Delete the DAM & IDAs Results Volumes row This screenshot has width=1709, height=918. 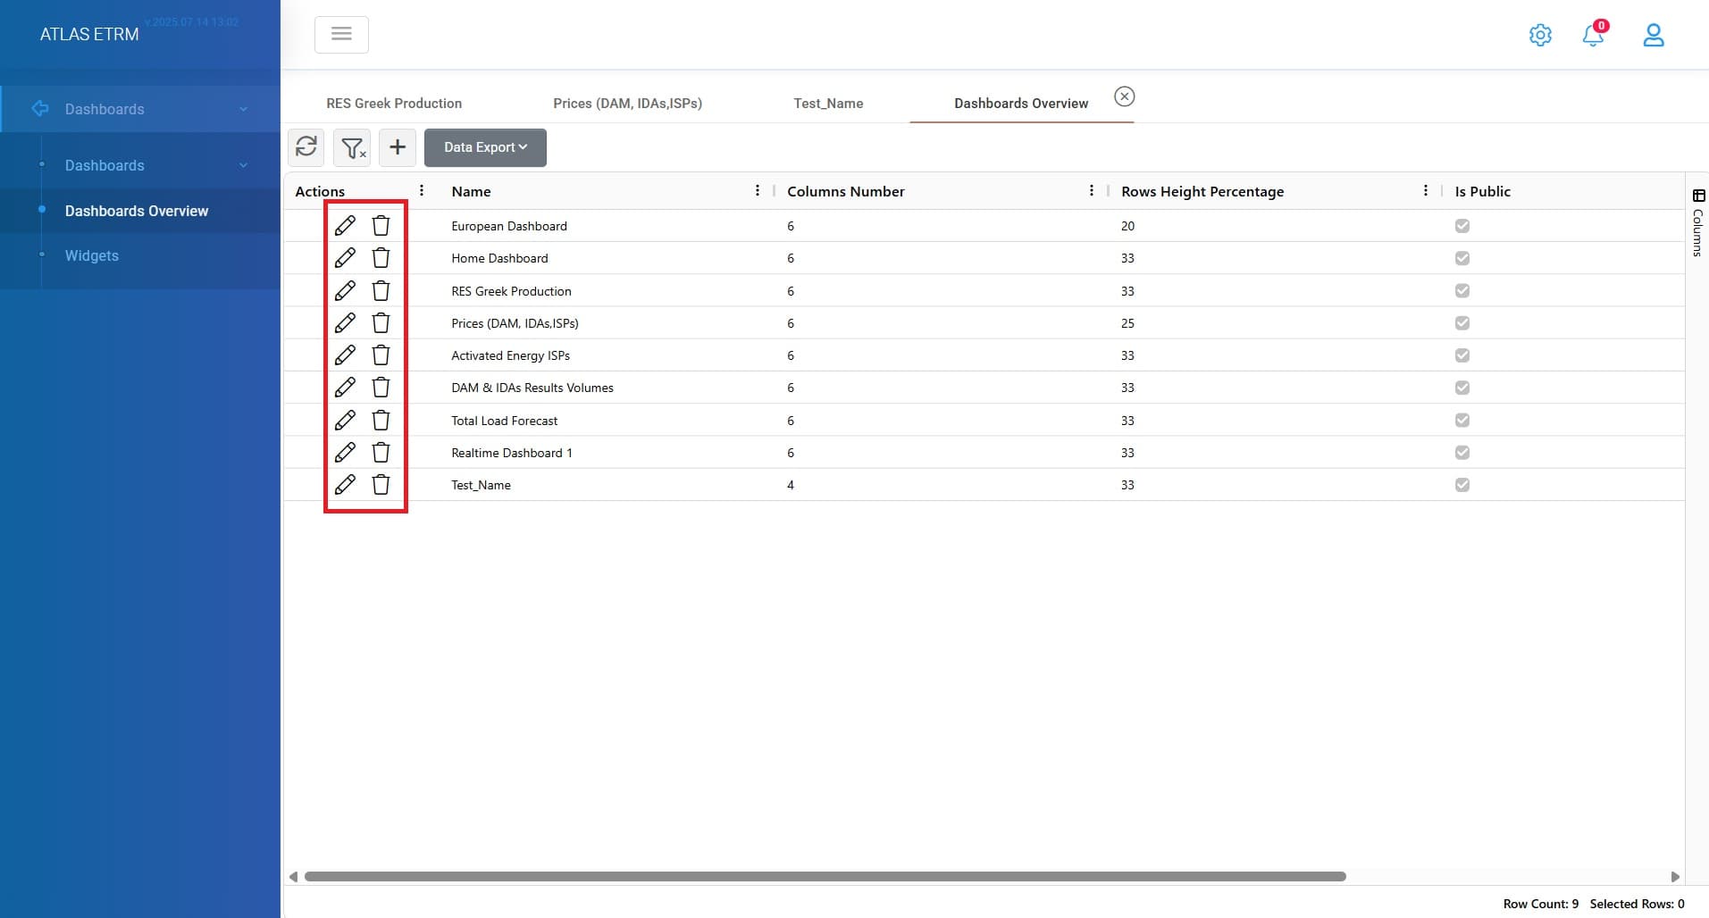(381, 388)
